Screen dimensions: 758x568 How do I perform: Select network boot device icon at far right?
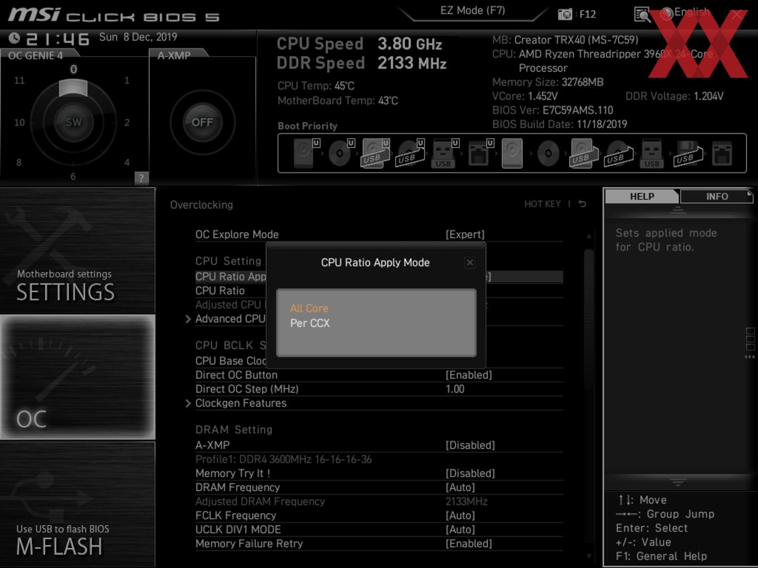pos(722,153)
